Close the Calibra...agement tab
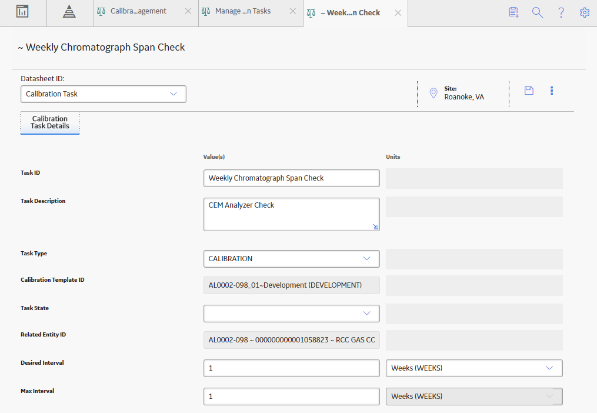597x413 pixels. coord(188,11)
